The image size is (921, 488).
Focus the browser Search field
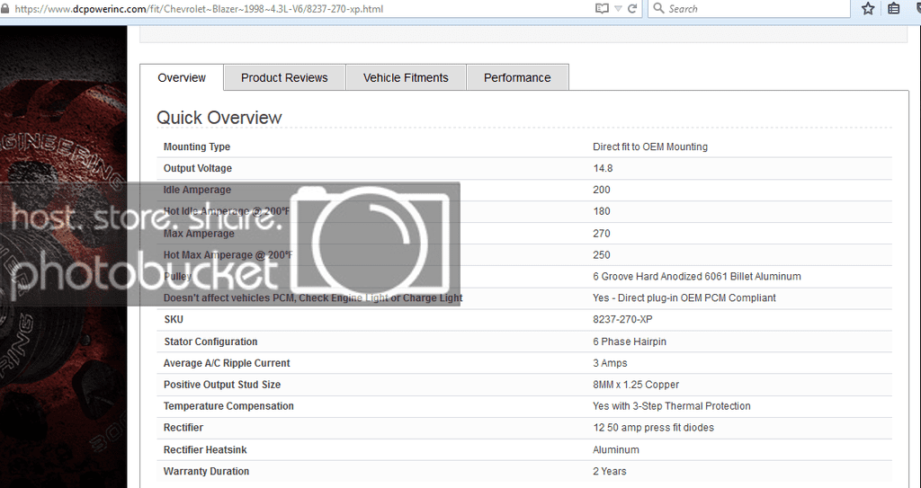coord(749,8)
